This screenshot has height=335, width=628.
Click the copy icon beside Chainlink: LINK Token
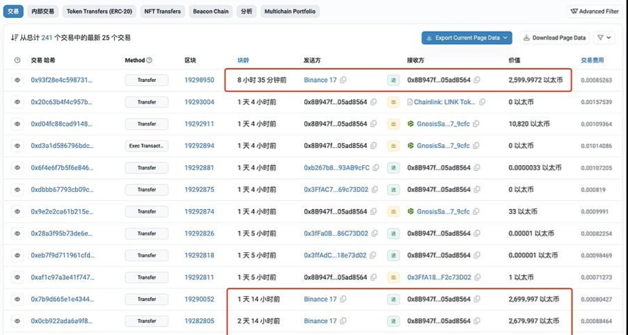pos(483,102)
